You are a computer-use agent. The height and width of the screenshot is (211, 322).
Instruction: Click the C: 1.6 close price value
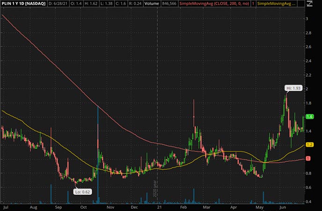(x=120, y=3)
